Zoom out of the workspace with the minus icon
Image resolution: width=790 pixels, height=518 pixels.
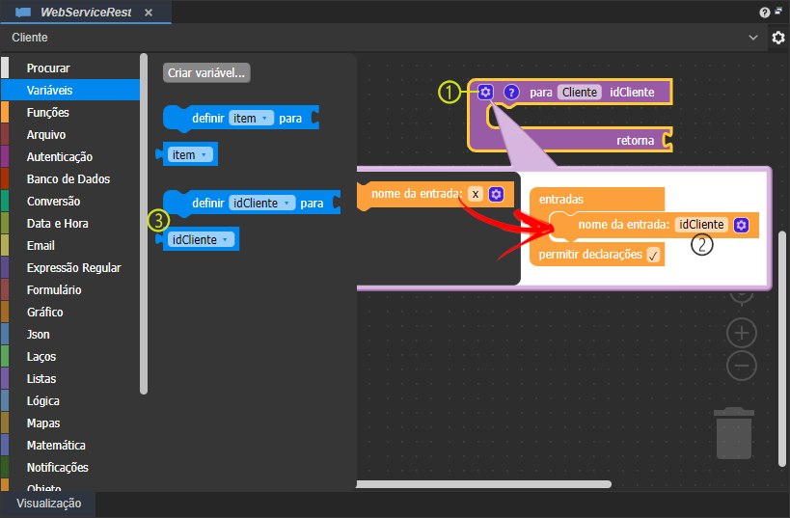[x=742, y=366]
